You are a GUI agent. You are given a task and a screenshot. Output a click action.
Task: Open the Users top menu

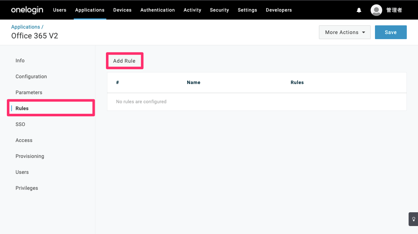(x=60, y=10)
